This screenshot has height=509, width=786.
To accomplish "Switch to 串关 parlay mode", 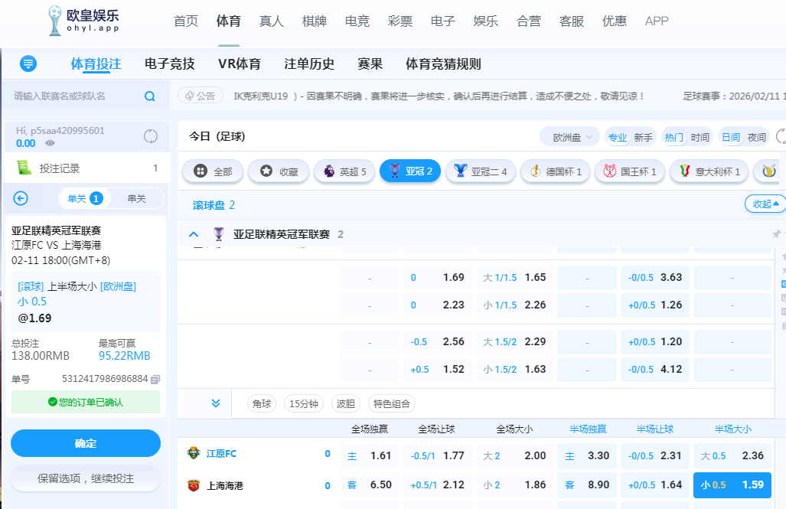I will (136, 198).
